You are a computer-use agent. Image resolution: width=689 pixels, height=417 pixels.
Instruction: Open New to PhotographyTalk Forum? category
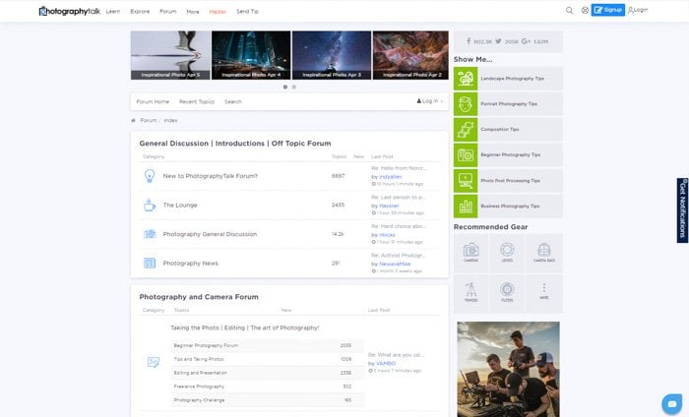tap(210, 176)
